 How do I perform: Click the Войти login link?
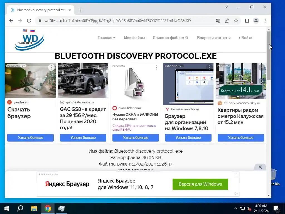point(245,38)
